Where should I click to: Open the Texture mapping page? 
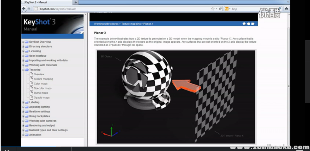point(43,79)
